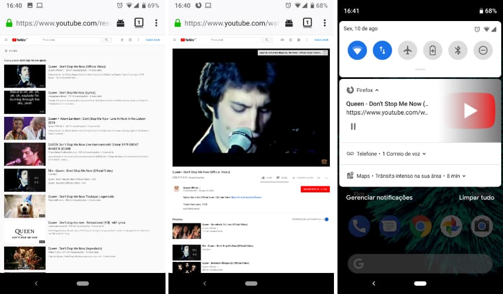Open tab counter in left browser

[x=139, y=22]
